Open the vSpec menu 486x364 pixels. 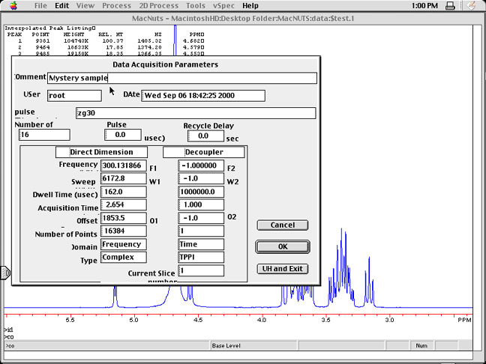coord(223,5)
